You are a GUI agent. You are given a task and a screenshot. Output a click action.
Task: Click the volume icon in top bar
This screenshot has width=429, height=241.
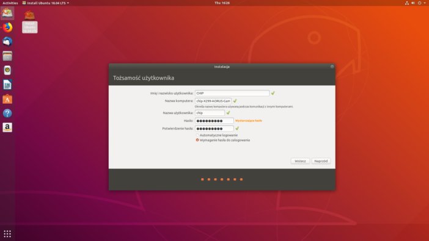[x=413, y=3]
